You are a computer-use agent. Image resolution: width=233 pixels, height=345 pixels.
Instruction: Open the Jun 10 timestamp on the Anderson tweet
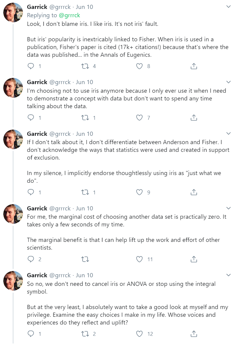(85, 134)
